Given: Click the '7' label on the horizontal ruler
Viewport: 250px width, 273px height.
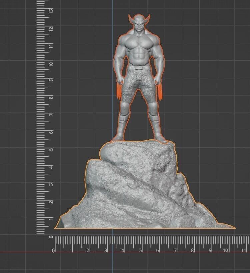Looking at the screenshot, I should click(x=175, y=251).
